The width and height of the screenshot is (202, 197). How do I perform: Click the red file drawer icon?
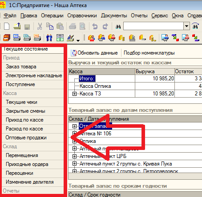tap(7, 38)
